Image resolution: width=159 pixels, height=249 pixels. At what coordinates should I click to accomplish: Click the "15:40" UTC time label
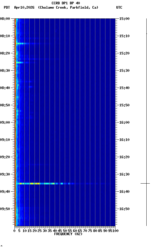tap(124, 88)
